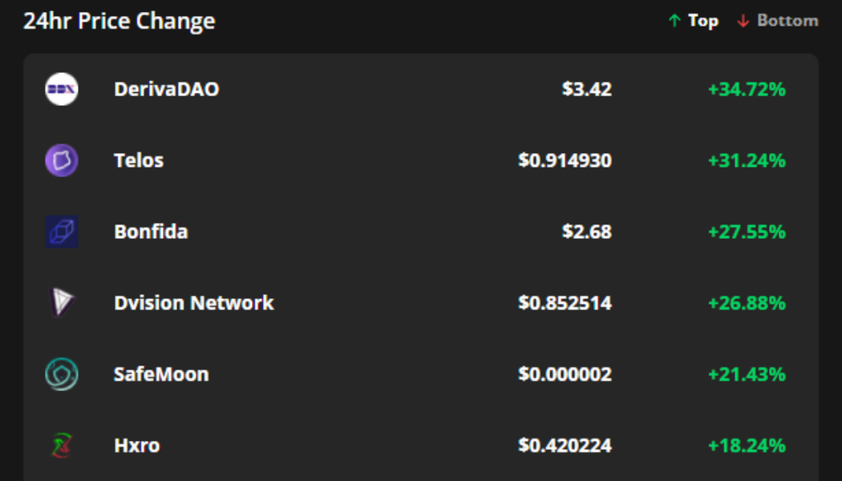Go to the Hxro coin page
This screenshot has width=842, height=481.
(136, 445)
